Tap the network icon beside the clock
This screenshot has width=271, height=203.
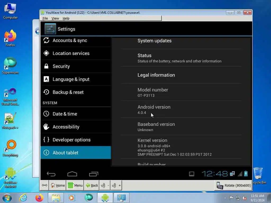(232, 174)
